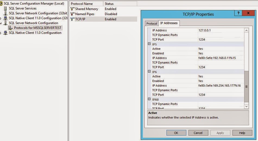
Task: Expand the SQL Native Client 11.0 Configuration node
Action: click(1, 33)
